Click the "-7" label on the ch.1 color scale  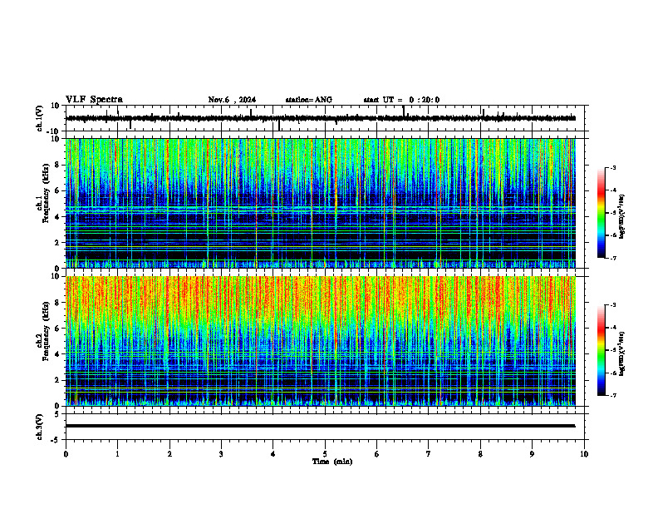click(612, 258)
